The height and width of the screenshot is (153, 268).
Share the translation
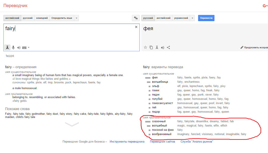(169, 47)
